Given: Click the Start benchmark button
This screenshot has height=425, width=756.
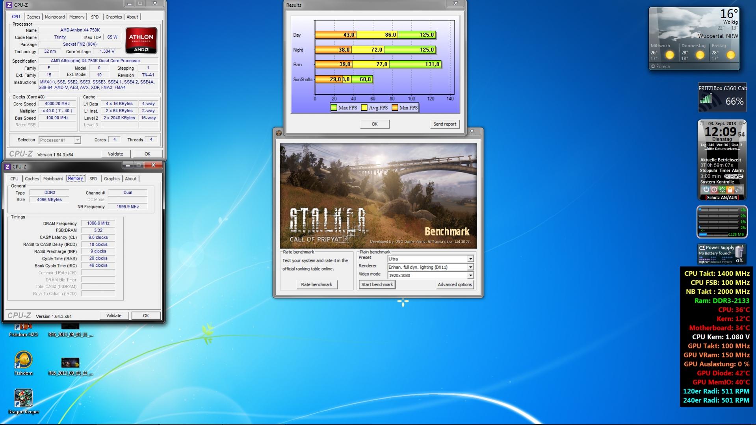Looking at the screenshot, I should [377, 284].
